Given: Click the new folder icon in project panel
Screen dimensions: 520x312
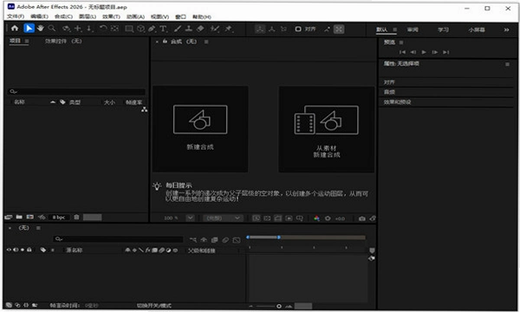Looking at the screenshot, I should [19, 218].
